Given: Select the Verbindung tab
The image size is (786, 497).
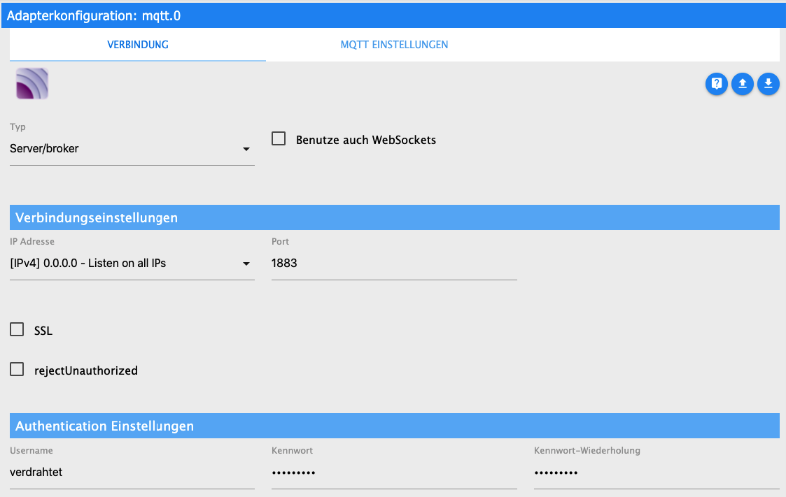Looking at the screenshot, I should (x=137, y=45).
